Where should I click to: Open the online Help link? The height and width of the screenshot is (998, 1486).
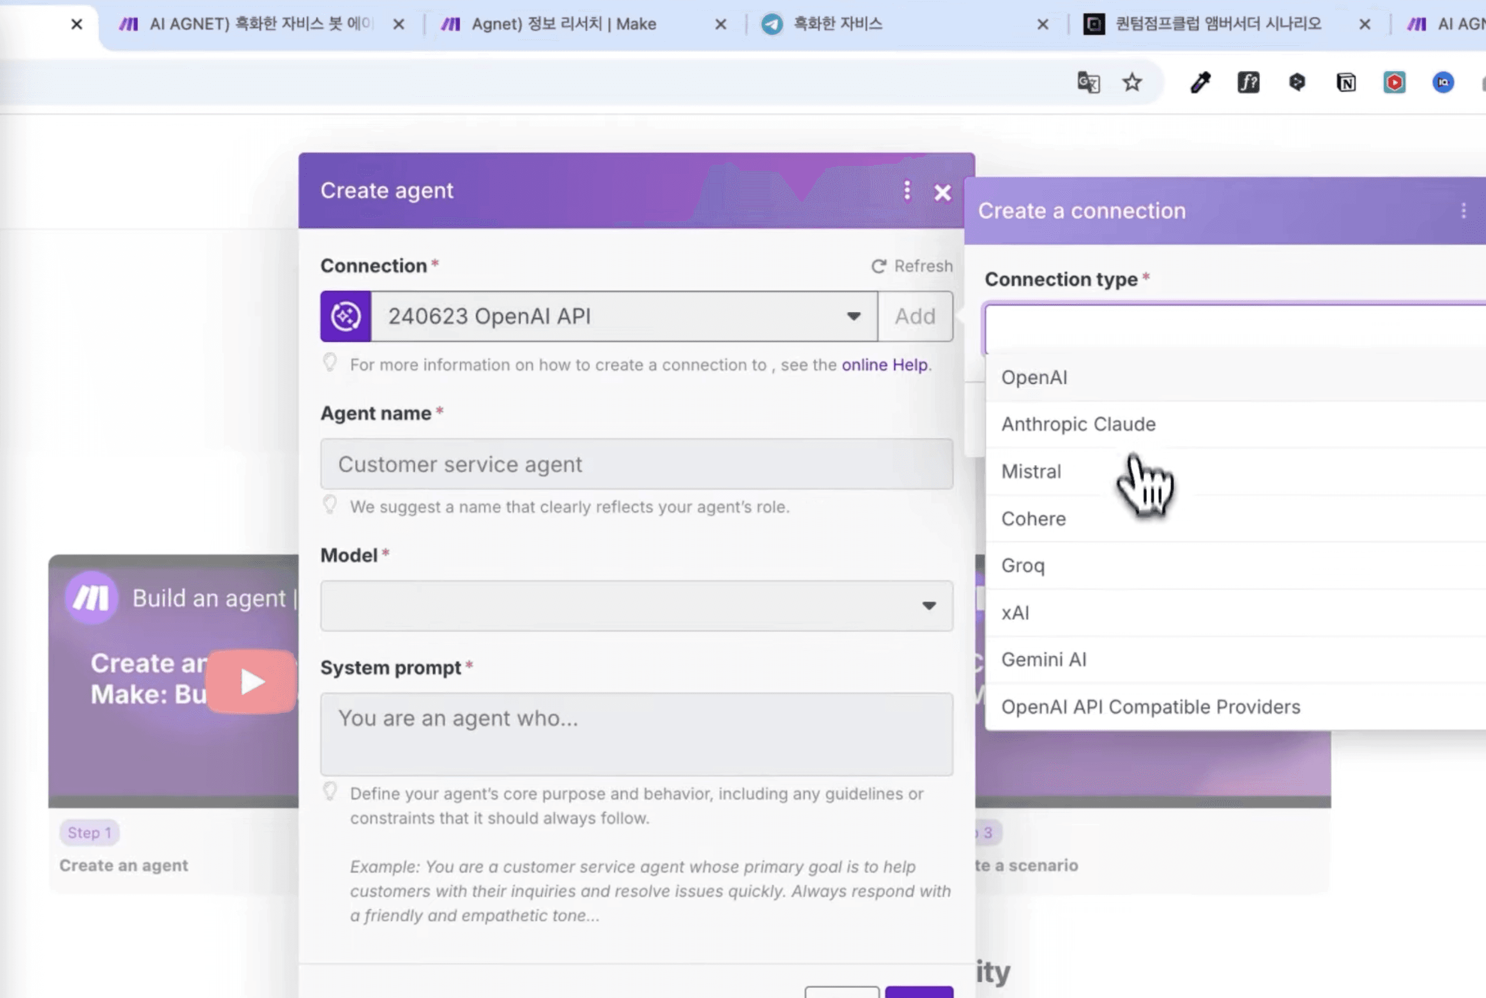884,365
